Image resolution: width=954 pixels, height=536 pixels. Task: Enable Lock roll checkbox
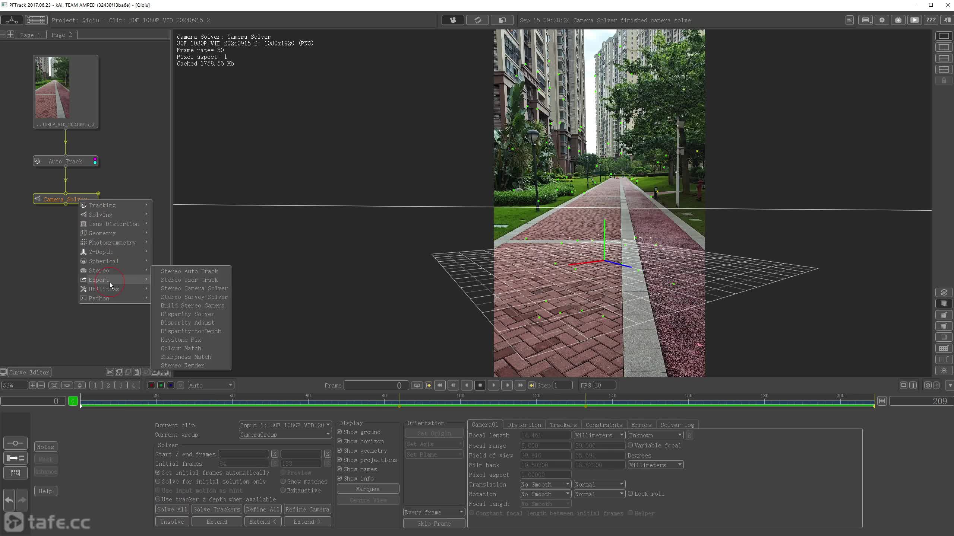click(x=631, y=494)
